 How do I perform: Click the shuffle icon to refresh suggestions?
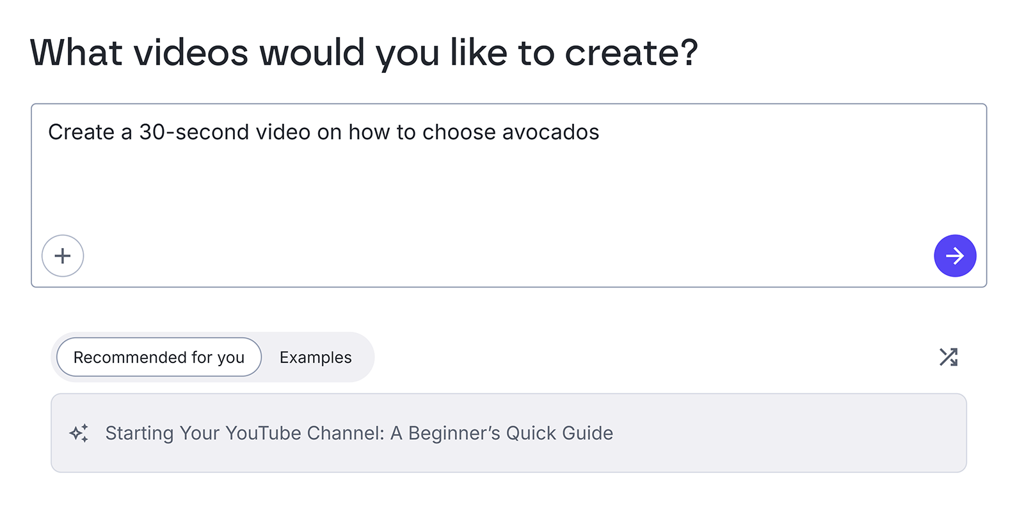pyautogui.click(x=949, y=357)
